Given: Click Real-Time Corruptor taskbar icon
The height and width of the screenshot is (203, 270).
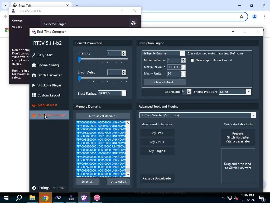Looking at the screenshot, I should tap(84, 198).
